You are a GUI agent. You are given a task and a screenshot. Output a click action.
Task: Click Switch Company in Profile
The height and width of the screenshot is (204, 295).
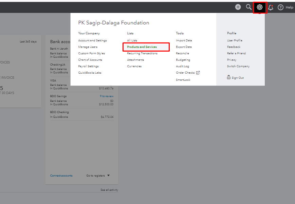pos(238,66)
